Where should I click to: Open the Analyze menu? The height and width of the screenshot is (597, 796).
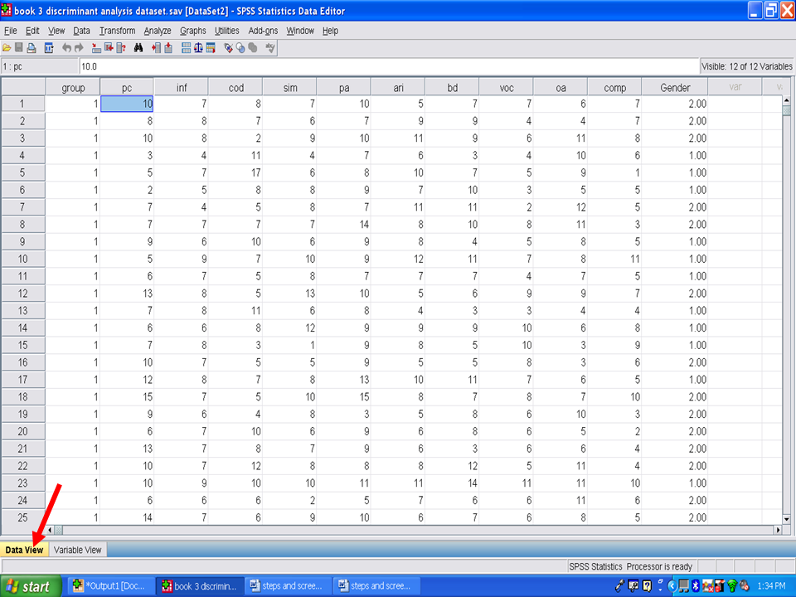pos(156,31)
